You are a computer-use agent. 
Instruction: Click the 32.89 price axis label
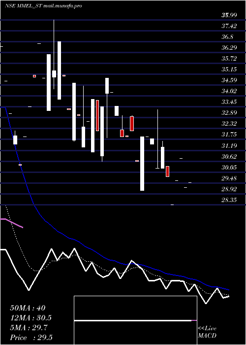tap(229, 113)
